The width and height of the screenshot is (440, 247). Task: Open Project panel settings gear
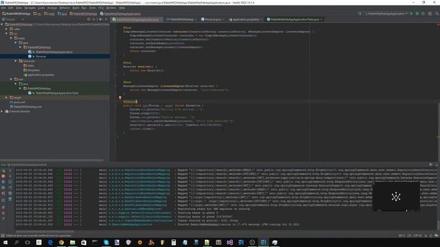point(100,19)
